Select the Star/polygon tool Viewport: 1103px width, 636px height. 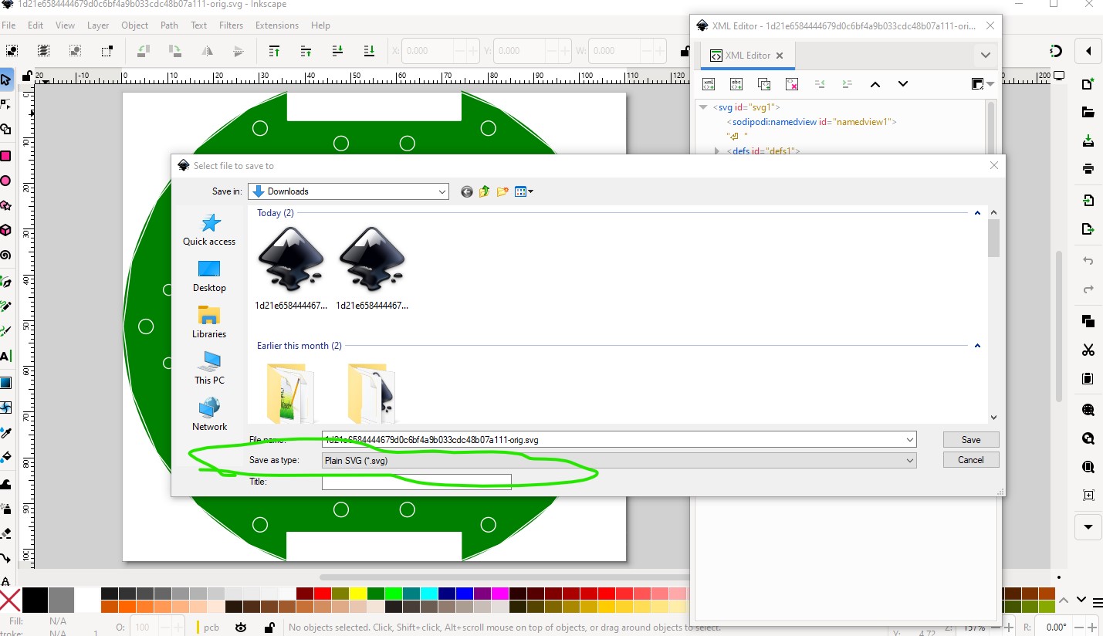point(5,205)
